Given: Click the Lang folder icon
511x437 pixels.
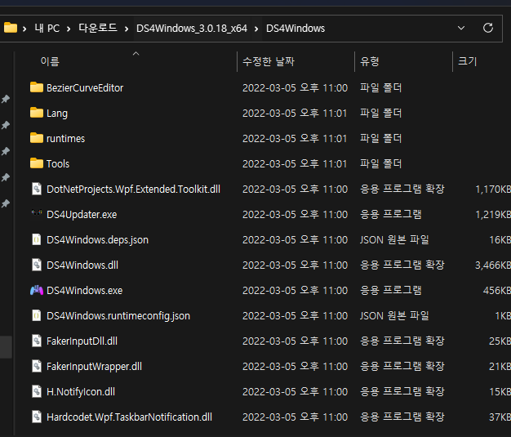Looking at the screenshot, I should point(37,113).
